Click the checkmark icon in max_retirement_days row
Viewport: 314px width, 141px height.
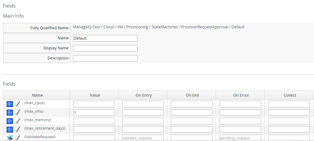[18, 129]
